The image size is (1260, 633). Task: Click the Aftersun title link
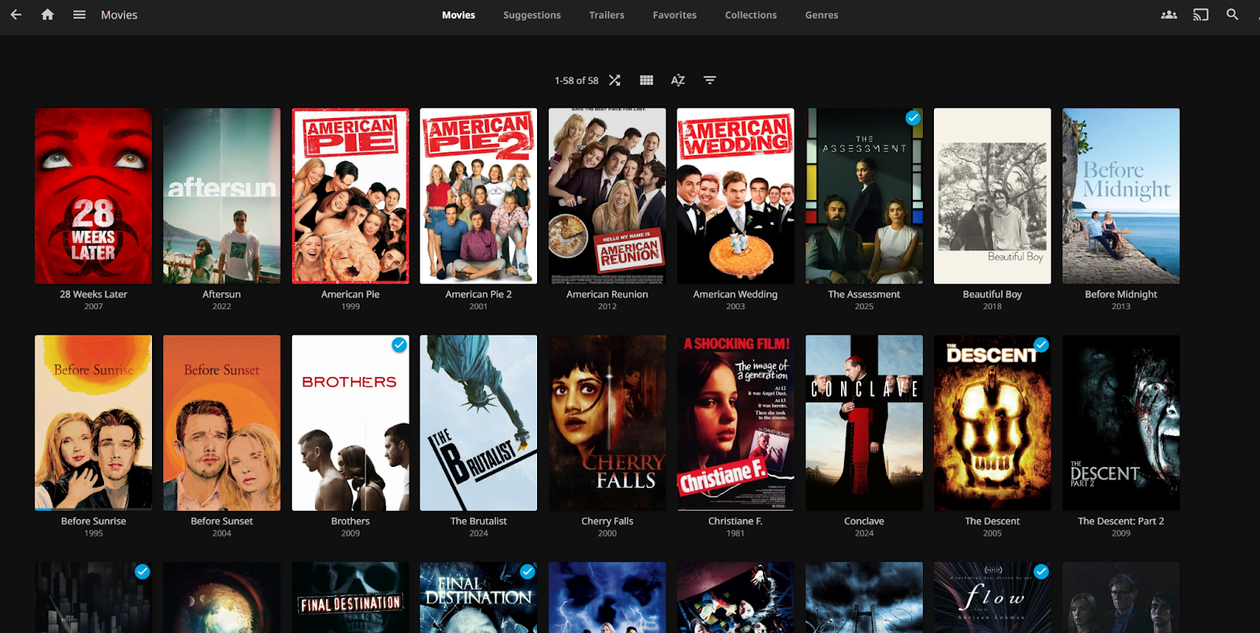tap(222, 294)
